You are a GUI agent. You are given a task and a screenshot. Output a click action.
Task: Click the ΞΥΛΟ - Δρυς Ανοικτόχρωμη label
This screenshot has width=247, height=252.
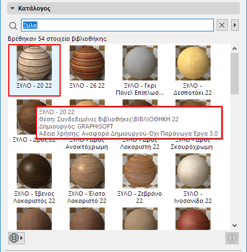click(x=87, y=144)
